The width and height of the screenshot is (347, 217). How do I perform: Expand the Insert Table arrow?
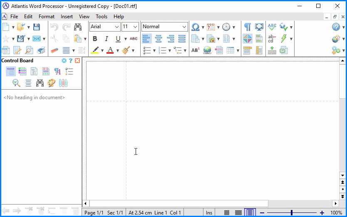(238, 51)
